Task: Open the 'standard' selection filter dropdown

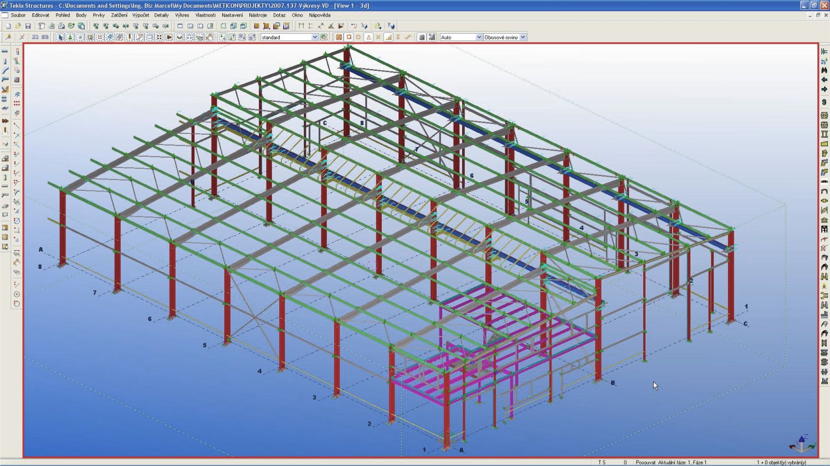Action: coord(315,37)
